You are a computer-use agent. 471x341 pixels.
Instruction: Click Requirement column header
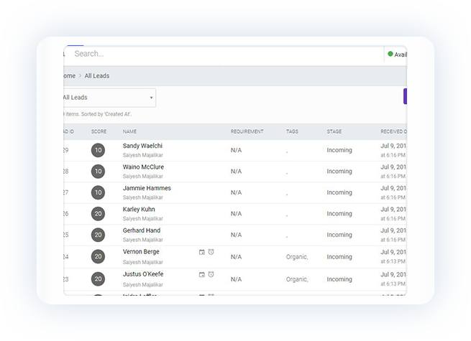(x=247, y=132)
